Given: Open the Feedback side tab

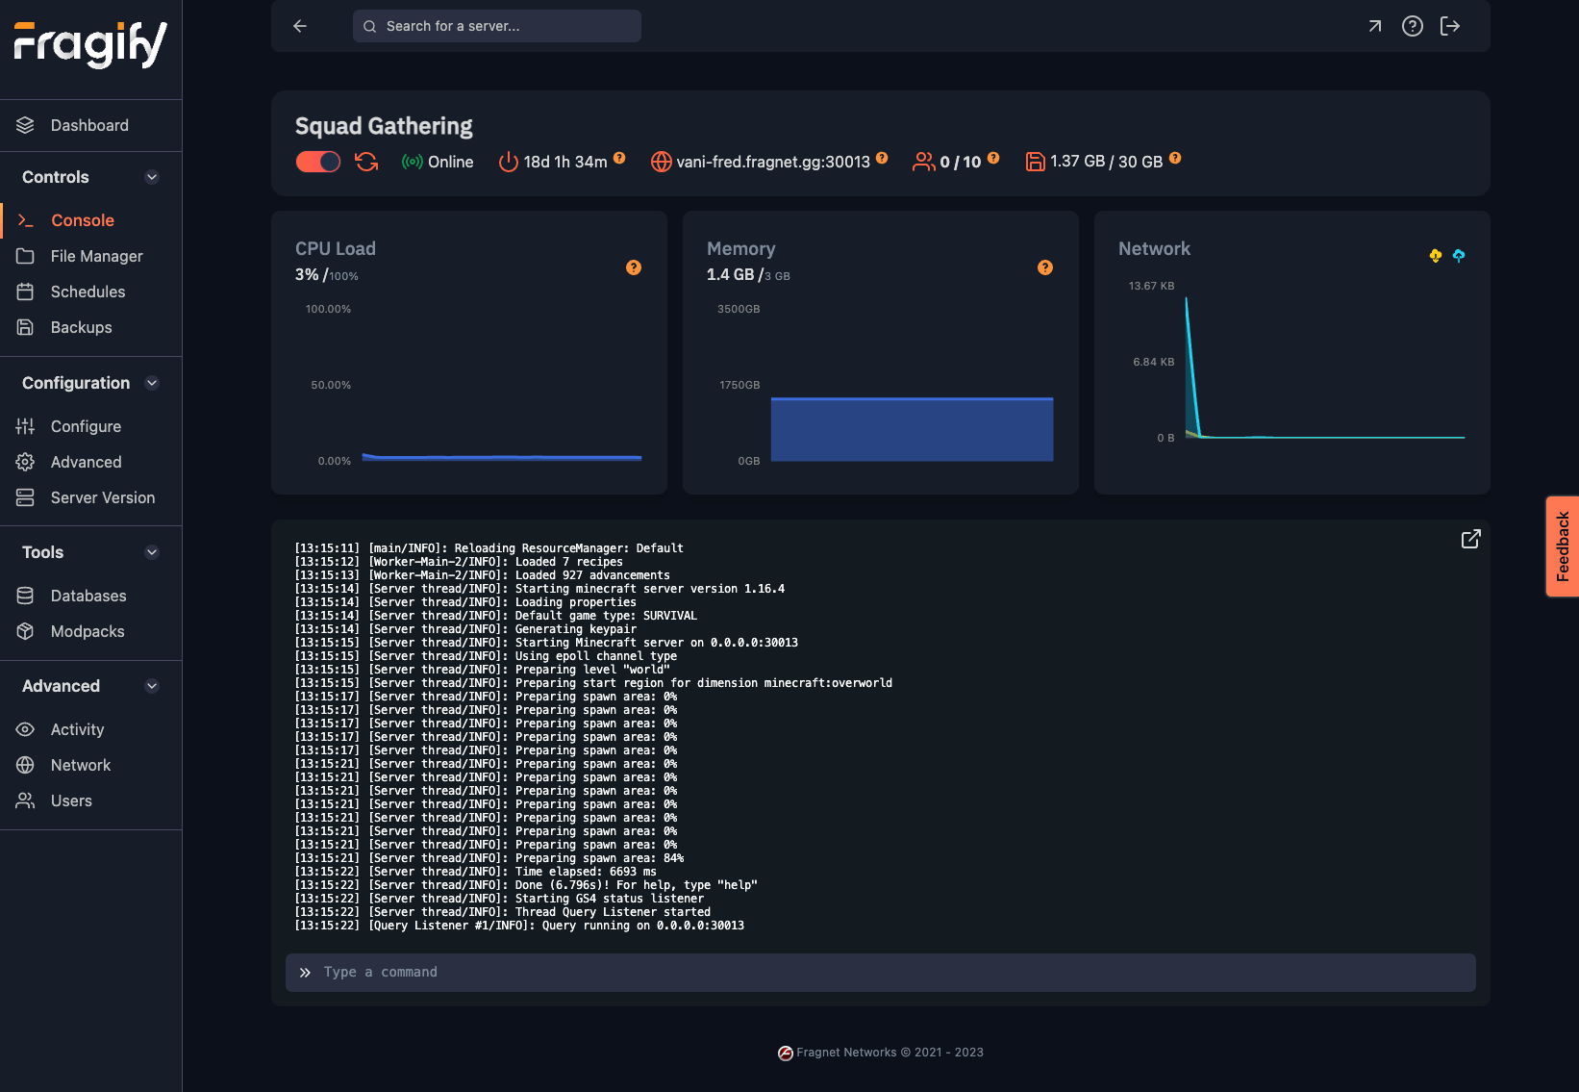Looking at the screenshot, I should (1563, 546).
